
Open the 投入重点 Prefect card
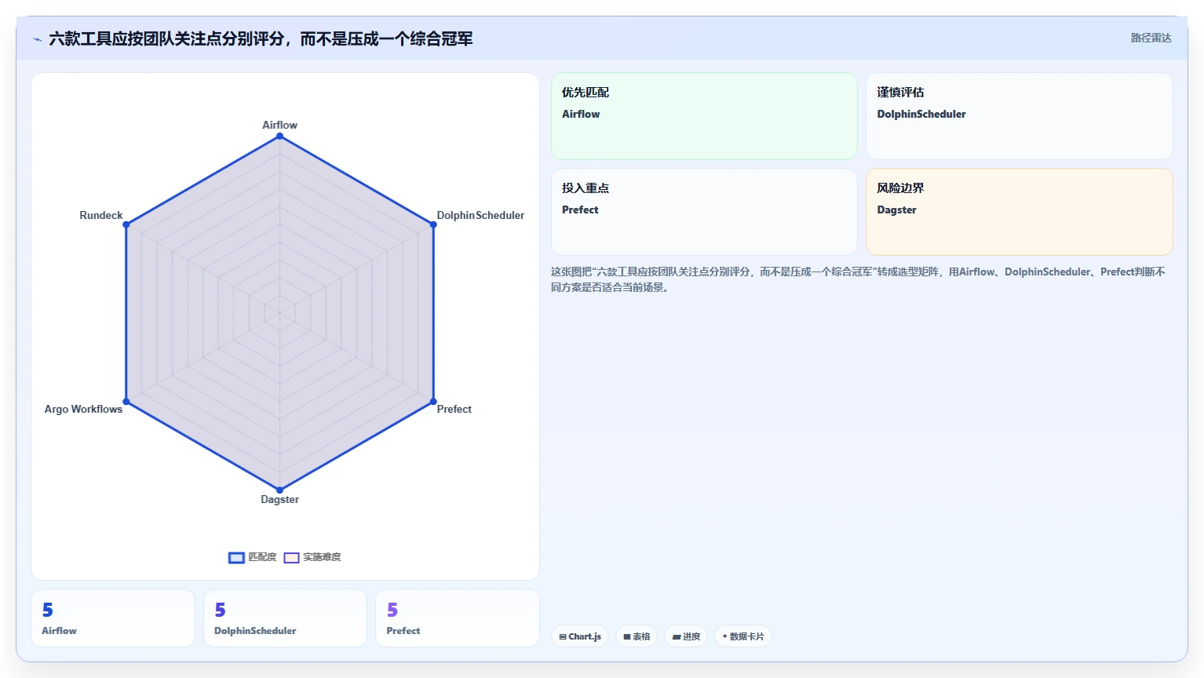[704, 212]
